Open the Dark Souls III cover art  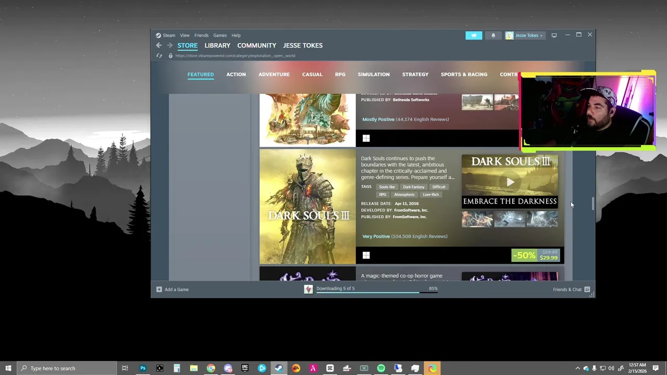coord(307,207)
